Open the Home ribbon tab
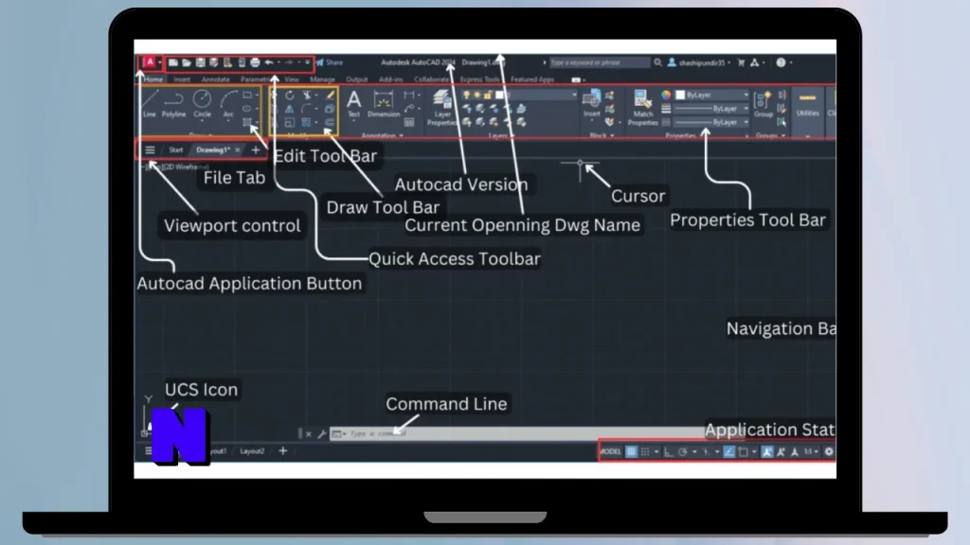This screenshot has height=545, width=970. 153,79
